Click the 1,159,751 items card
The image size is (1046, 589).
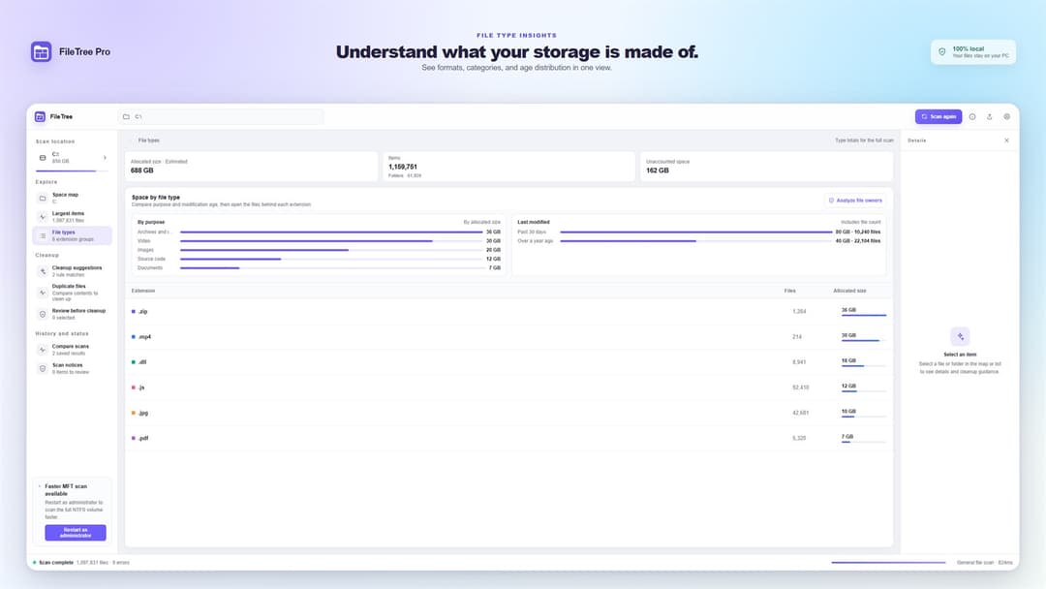509,166
